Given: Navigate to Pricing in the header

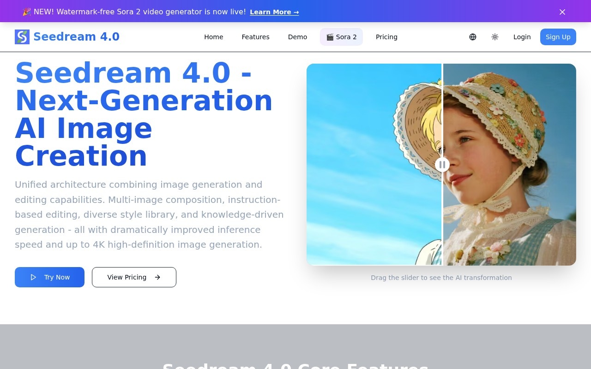Looking at the screenshot, I should point(386,37).
